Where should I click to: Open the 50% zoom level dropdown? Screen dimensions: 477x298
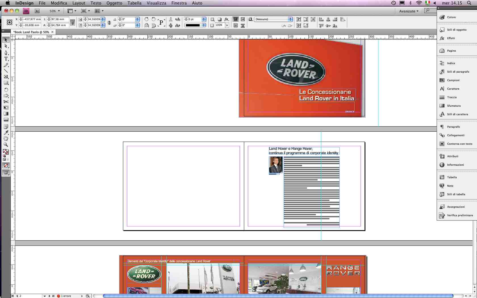click(x=55, y=11)
